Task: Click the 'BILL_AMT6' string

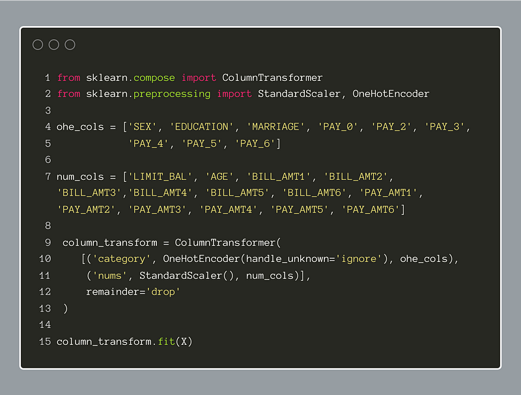Action: click(x=314, y=193)
